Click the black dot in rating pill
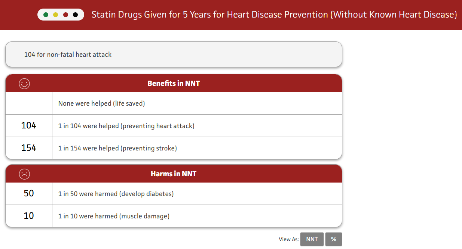This screenshot has width=462, height=249. [x=75, y=15]
